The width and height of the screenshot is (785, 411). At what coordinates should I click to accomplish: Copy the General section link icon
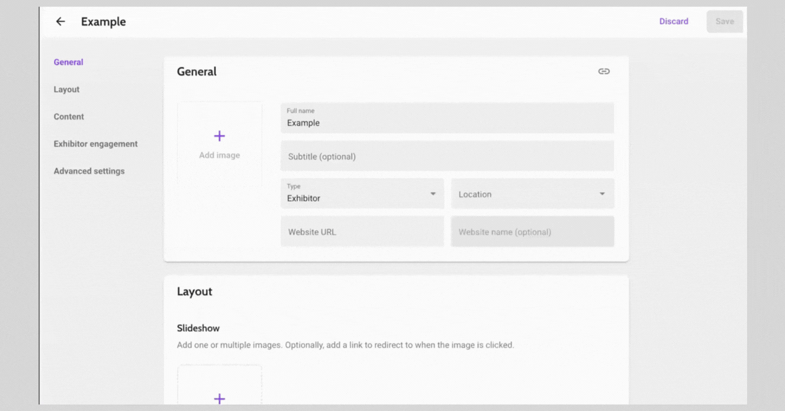[x=604, y=72]
